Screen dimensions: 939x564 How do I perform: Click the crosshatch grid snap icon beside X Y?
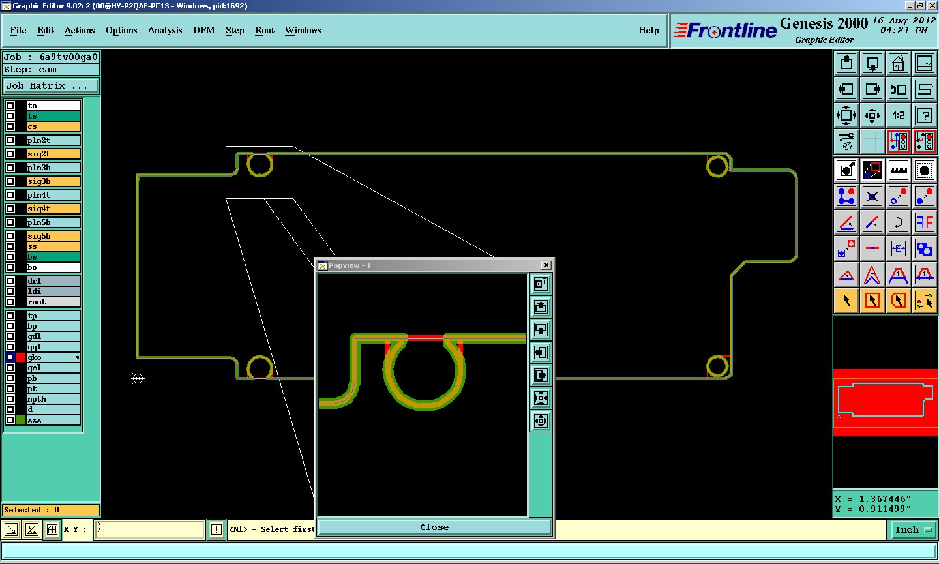(x=52, y=530)
